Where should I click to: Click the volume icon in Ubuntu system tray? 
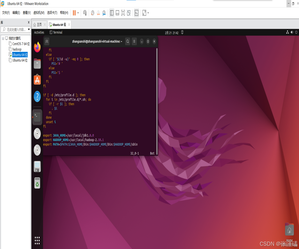pyautogui.click(x=292, y=32)
